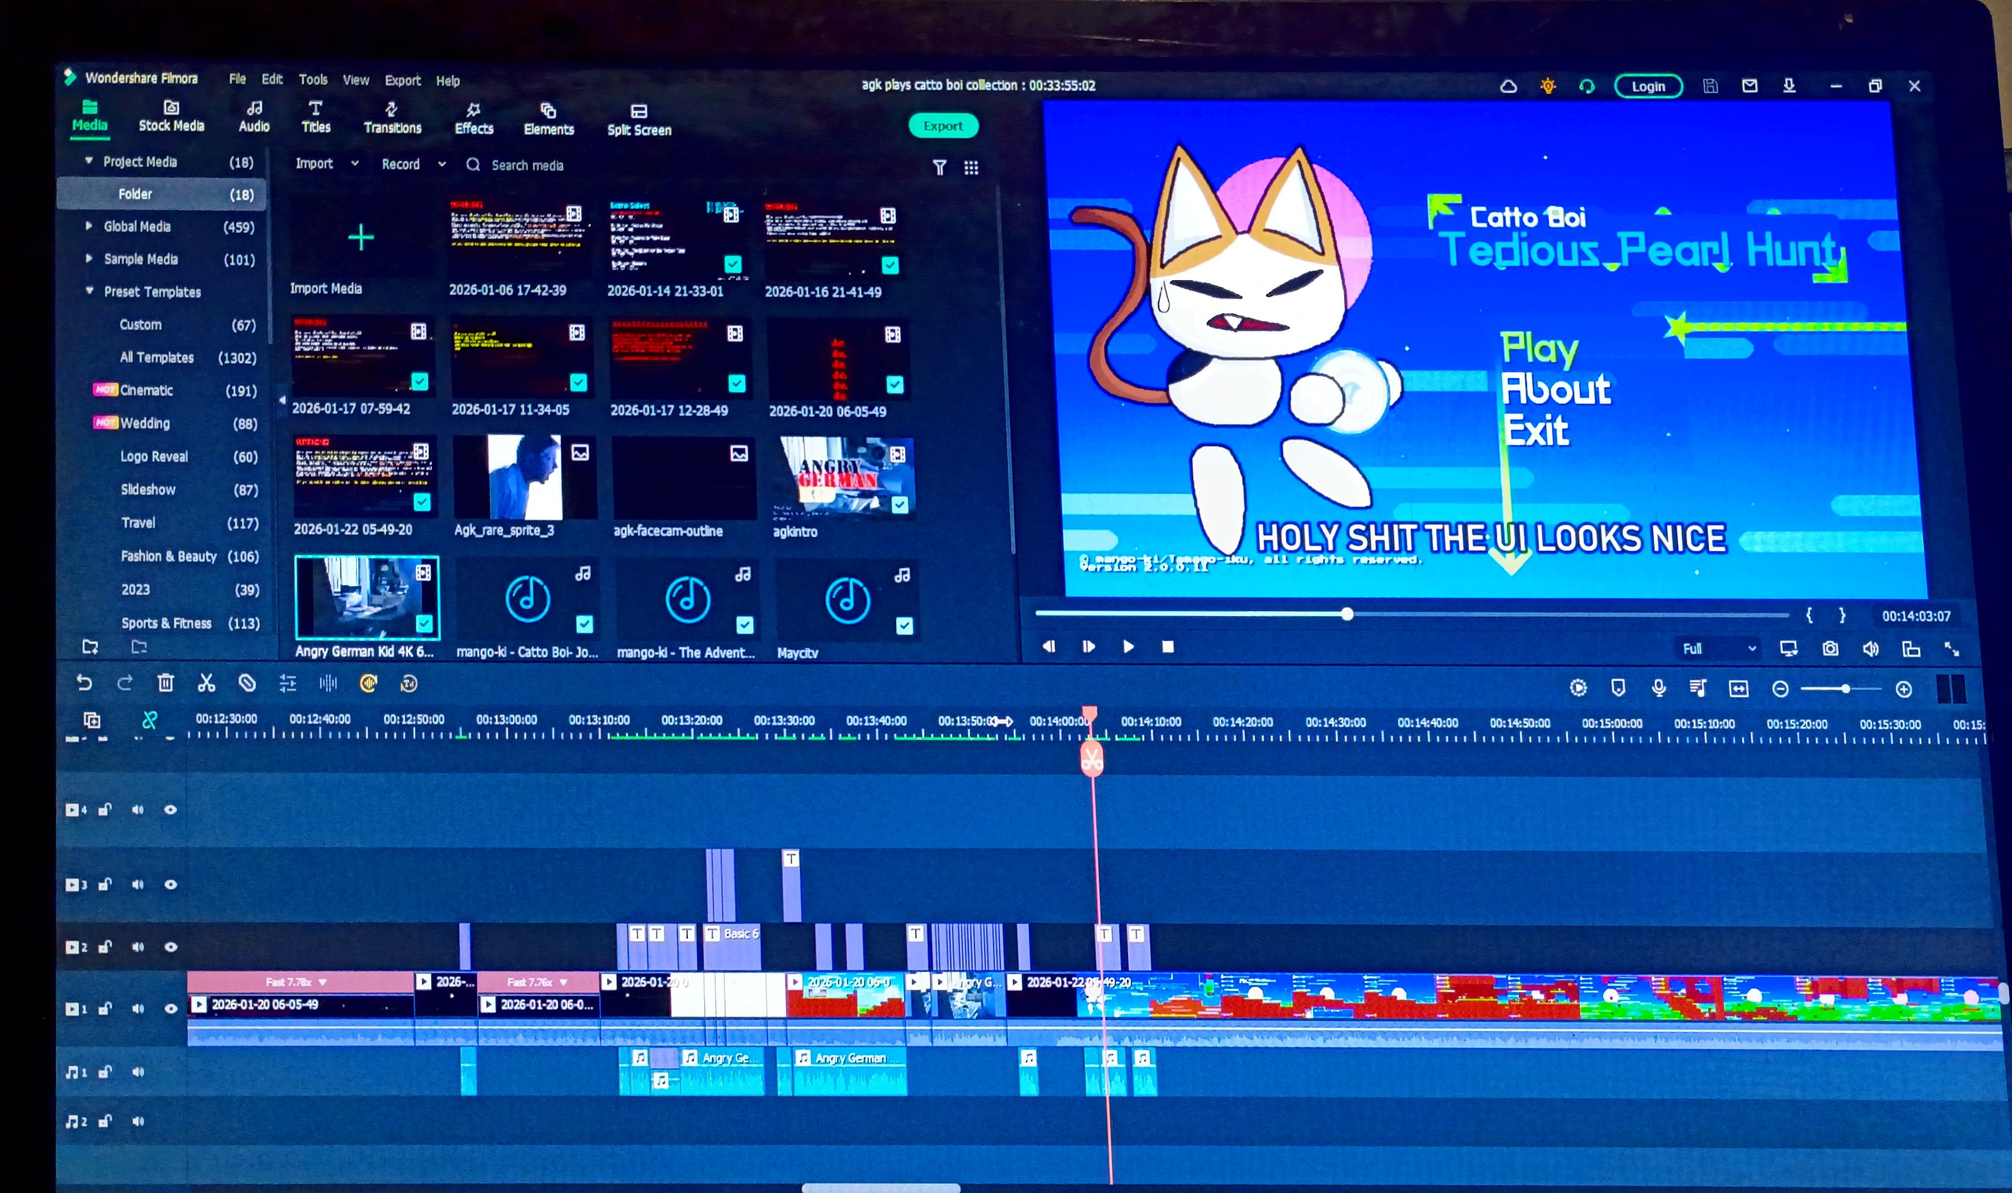This screenshot has width=2012, height=1193.
Task: Click the Login button
Action: click(x=1647, y=86)
